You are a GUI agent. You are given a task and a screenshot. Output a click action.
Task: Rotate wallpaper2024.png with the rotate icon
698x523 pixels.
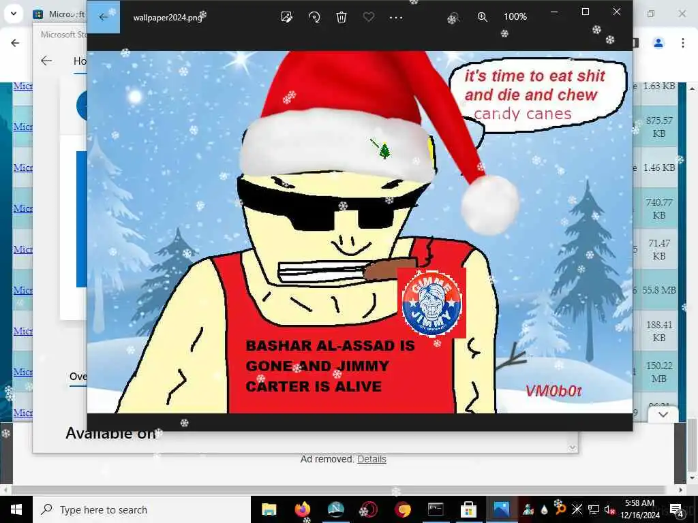pos(314,17)
